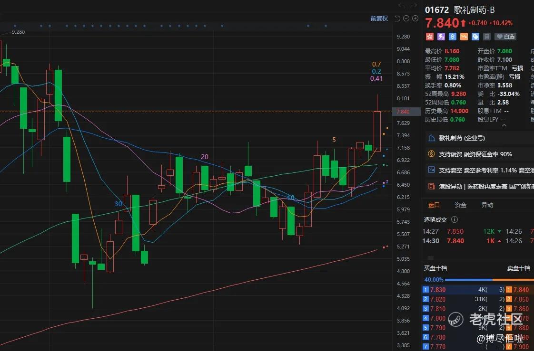The width and height of the screenshot is (534, 351).
Task: Open the 前复权 adjustment dropdown
Action: click(x=379, y=19)
